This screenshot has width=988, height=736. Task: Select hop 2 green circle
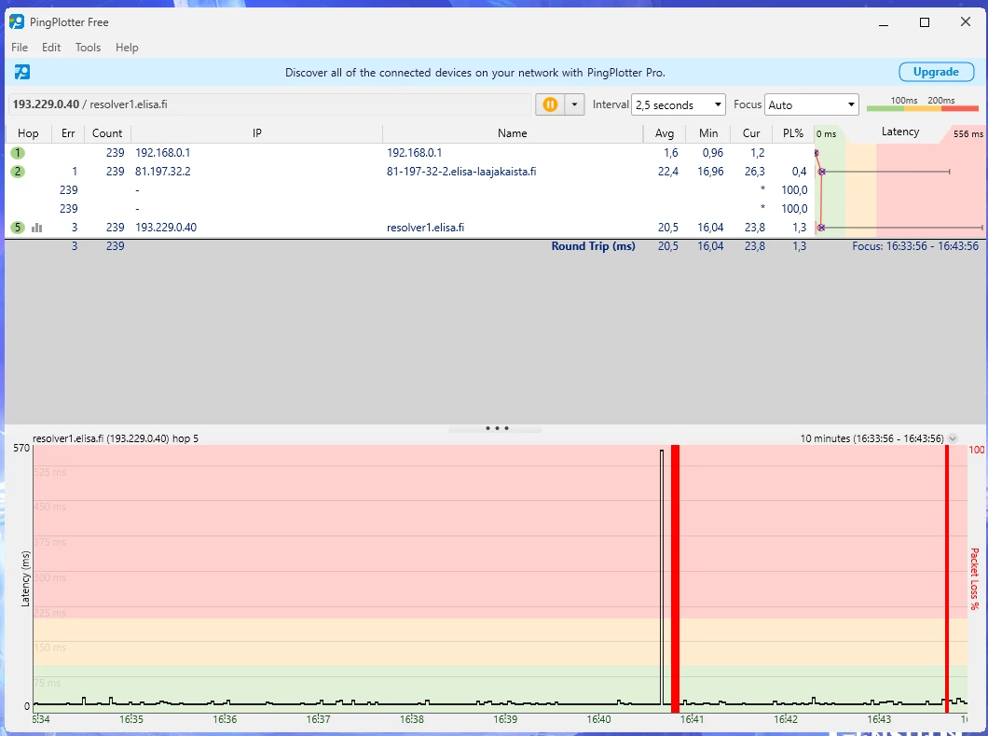coord(18,172)
